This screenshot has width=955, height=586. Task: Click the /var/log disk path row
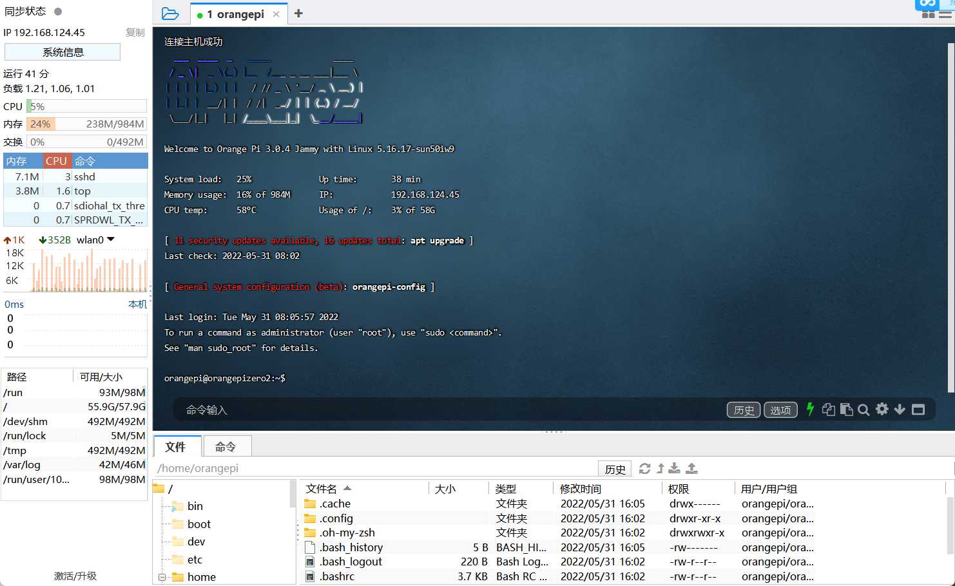(74, 464)
